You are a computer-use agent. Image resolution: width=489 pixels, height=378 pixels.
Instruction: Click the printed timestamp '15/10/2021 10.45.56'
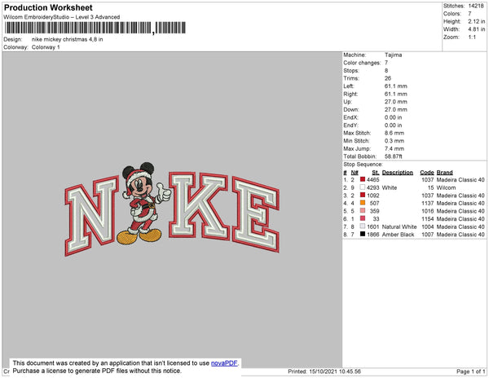pyautogui.click(x=335, y=371)
